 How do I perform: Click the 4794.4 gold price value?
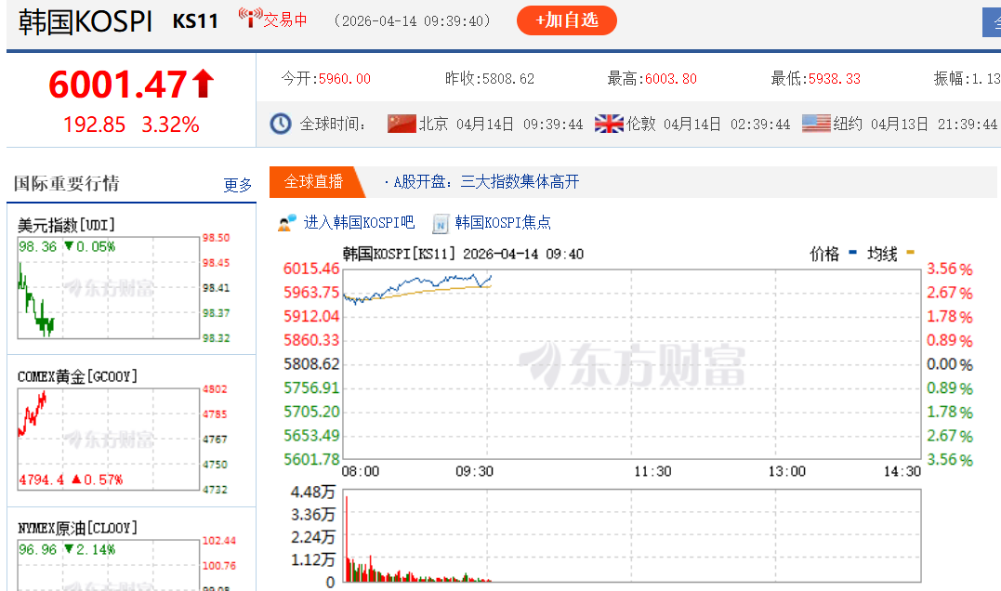[x=42, y=479]
